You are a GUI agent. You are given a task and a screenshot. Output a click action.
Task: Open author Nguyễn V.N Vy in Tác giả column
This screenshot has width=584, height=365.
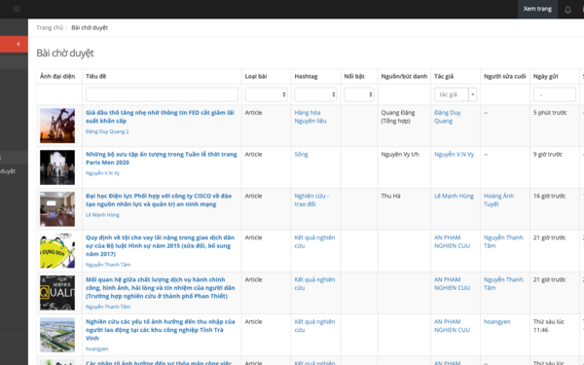[x=454, y=154]
